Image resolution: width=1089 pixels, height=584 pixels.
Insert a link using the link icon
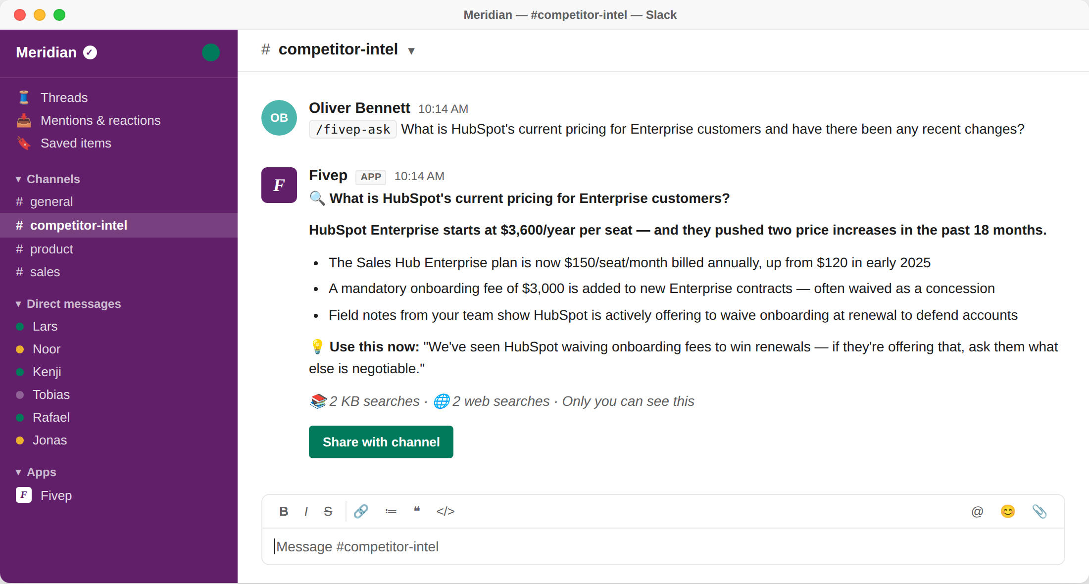(x=361, y=511)
